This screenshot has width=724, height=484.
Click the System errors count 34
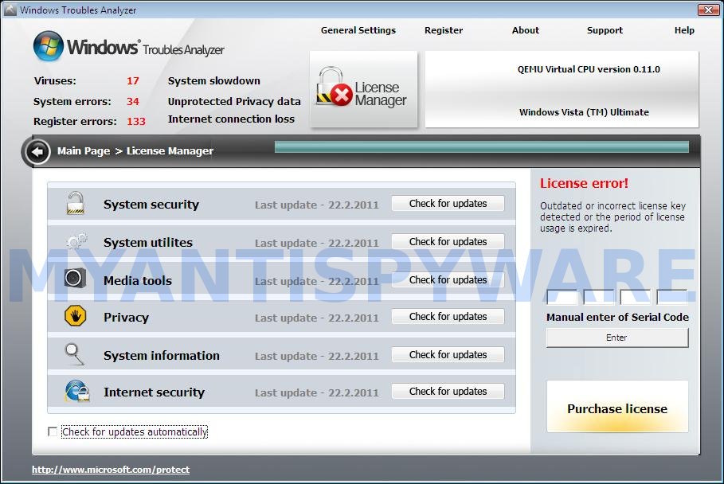[133, 102]
